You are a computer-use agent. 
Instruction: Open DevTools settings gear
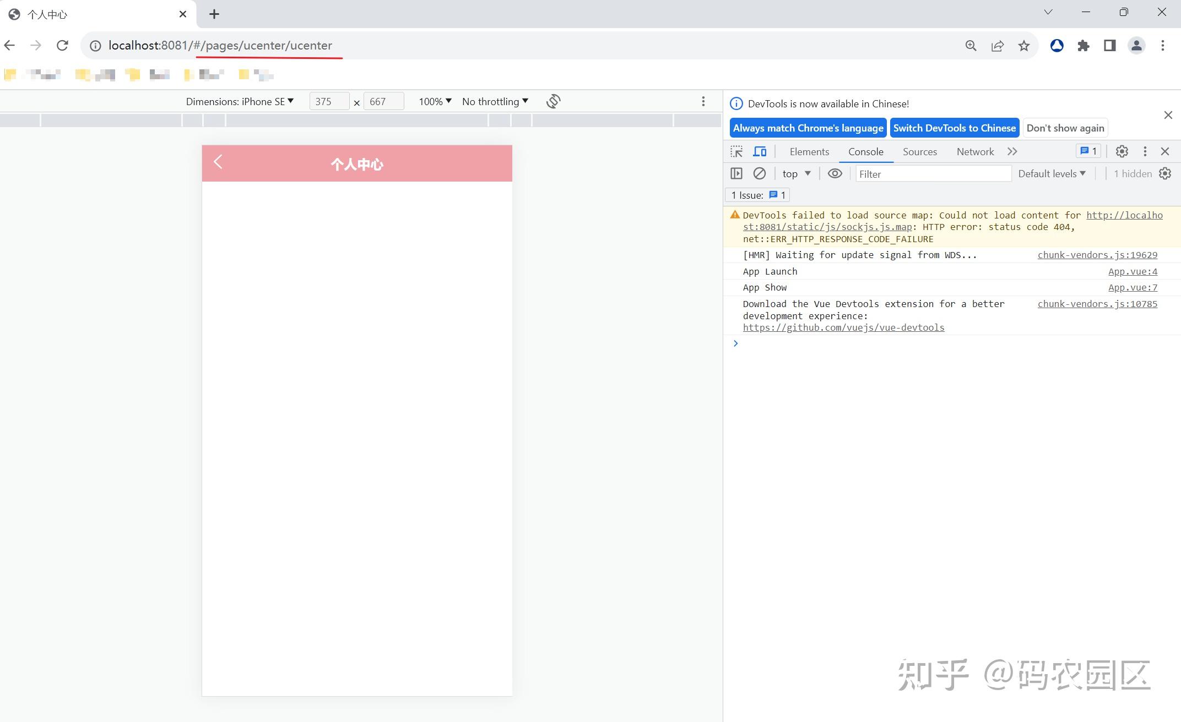click(x=1122, y=151)
